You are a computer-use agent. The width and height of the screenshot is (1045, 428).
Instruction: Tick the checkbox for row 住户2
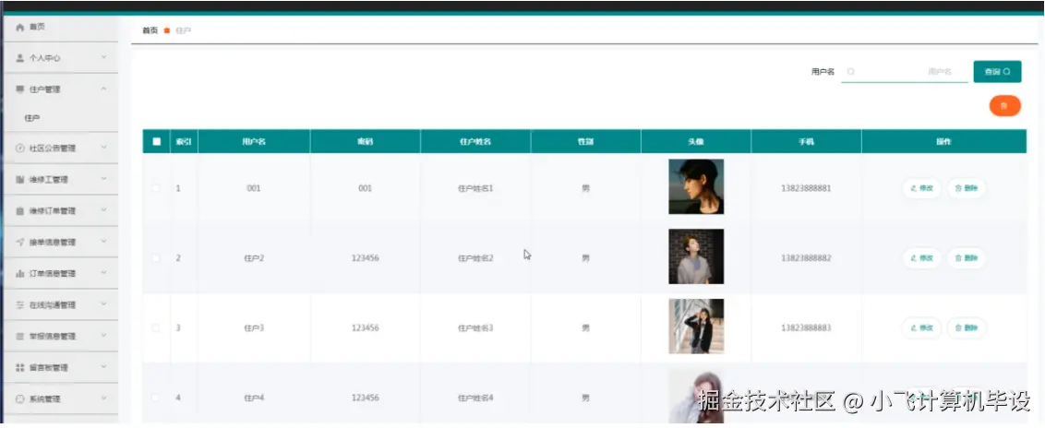(157, 258)
